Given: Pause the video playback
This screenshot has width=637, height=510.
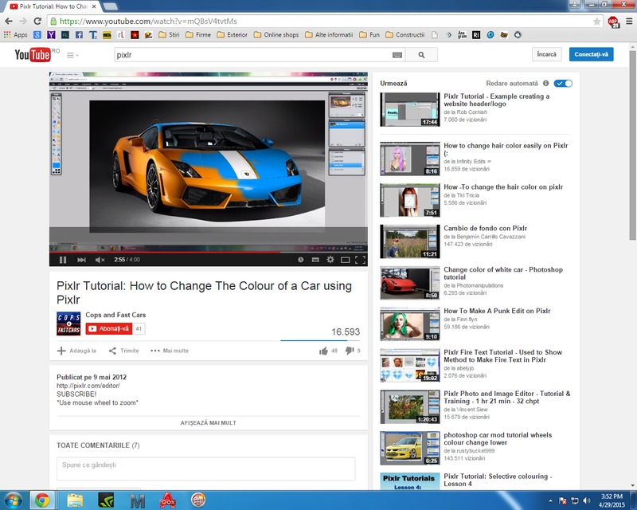Looking at the screenshot, I should point(63,260).
